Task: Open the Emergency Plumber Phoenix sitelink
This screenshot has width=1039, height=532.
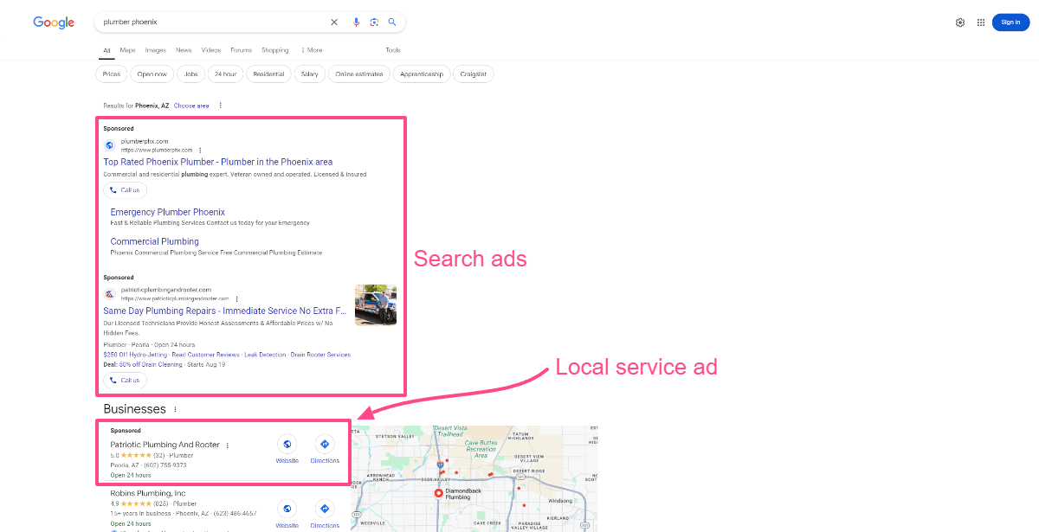Action: pos(168,212)
